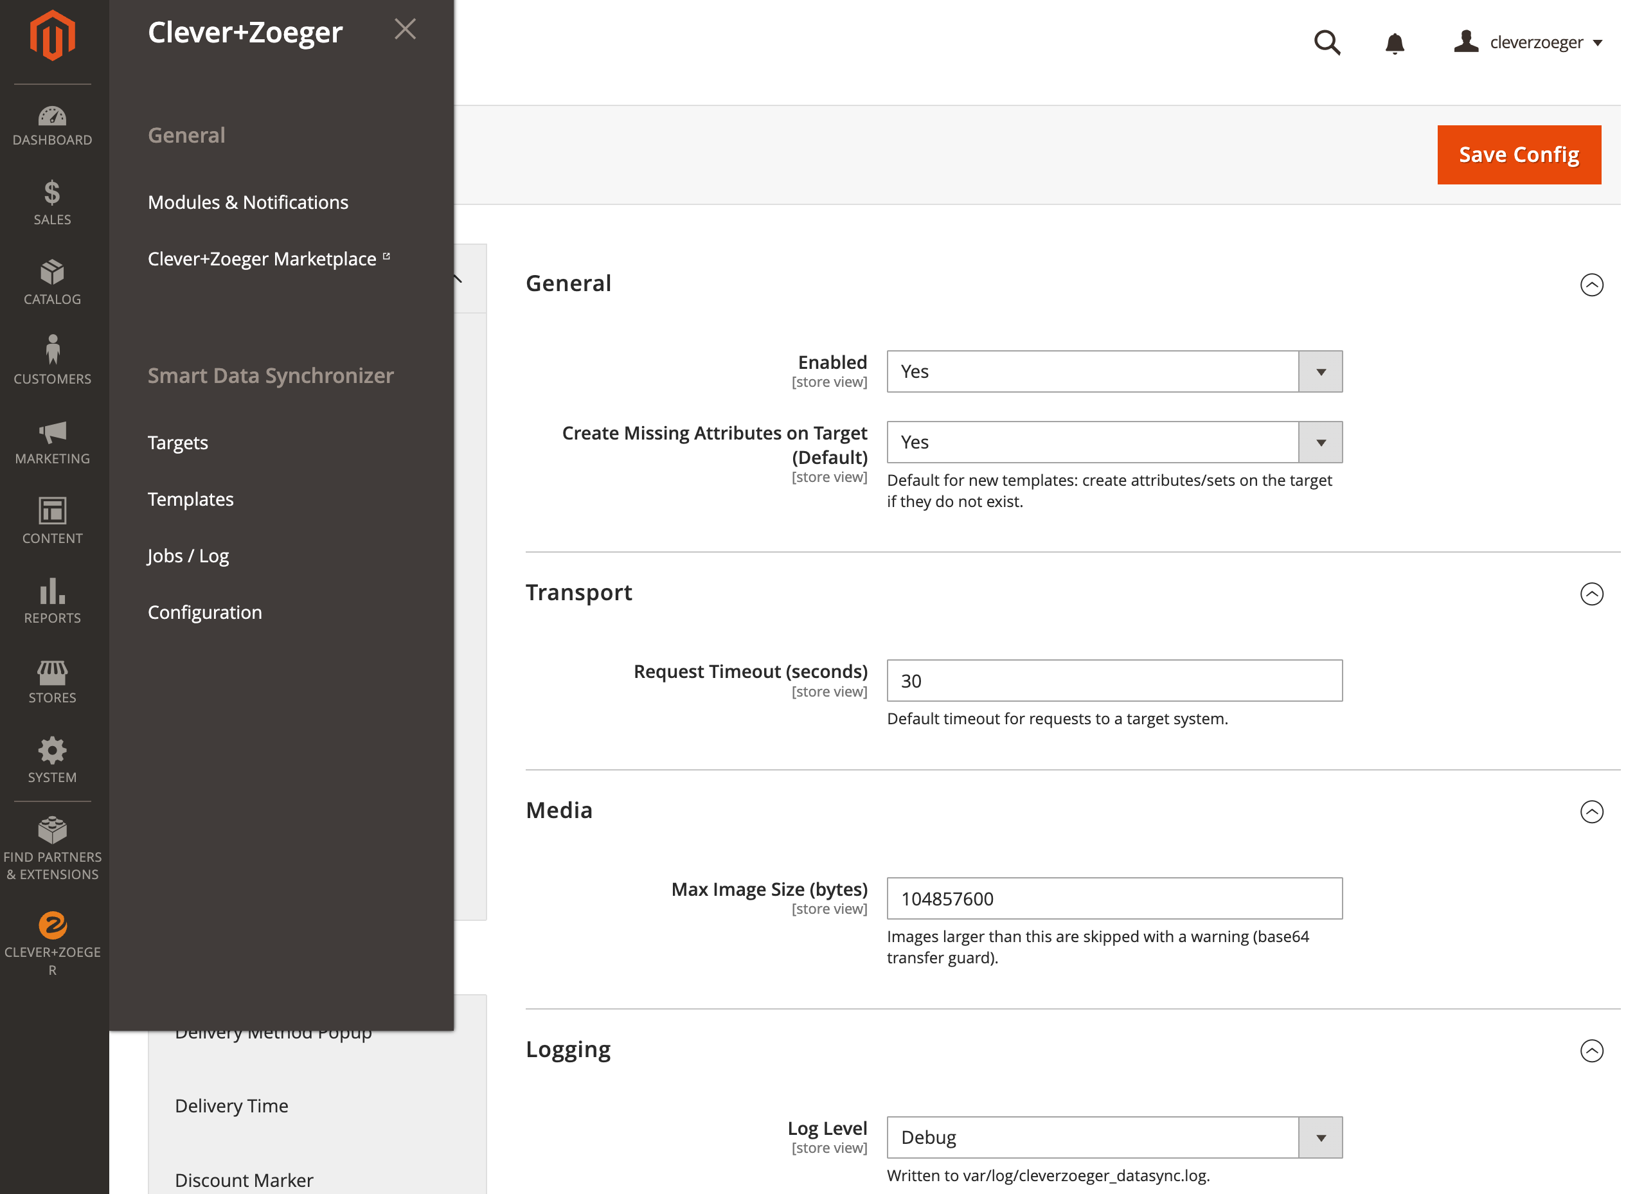Close the Clever+Zoeger flyout panel
This screenshot has width=1644, height=1194.
pyautogui.click(x=405, y=29)
